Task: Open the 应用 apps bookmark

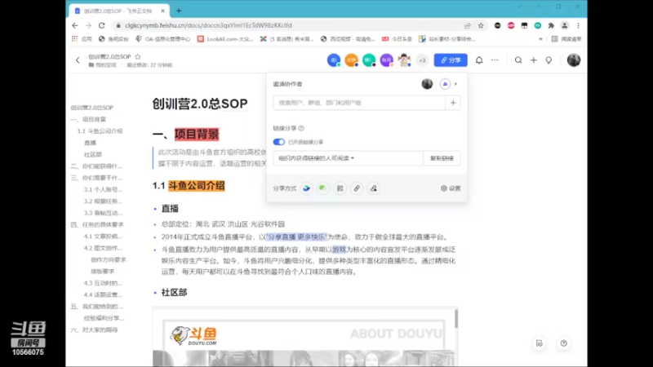Action: [x=82, y=39]
